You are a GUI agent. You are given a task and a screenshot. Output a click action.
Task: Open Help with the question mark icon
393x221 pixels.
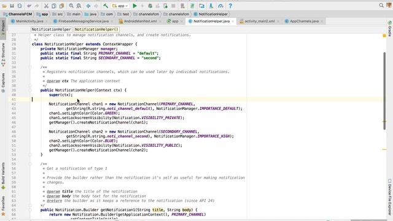point(230,6)
